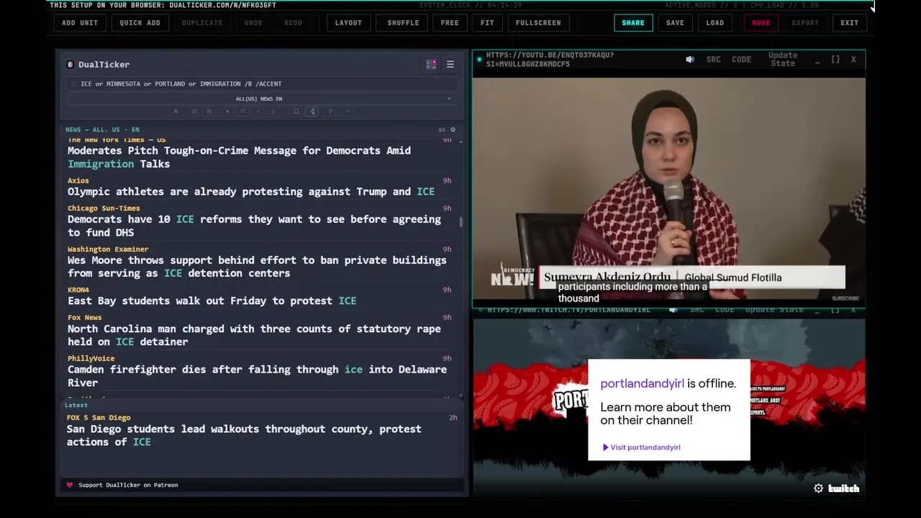Minimize the YouTube unit with underscore icon
The width and height of the screenshot is (921, 518).
817,61
